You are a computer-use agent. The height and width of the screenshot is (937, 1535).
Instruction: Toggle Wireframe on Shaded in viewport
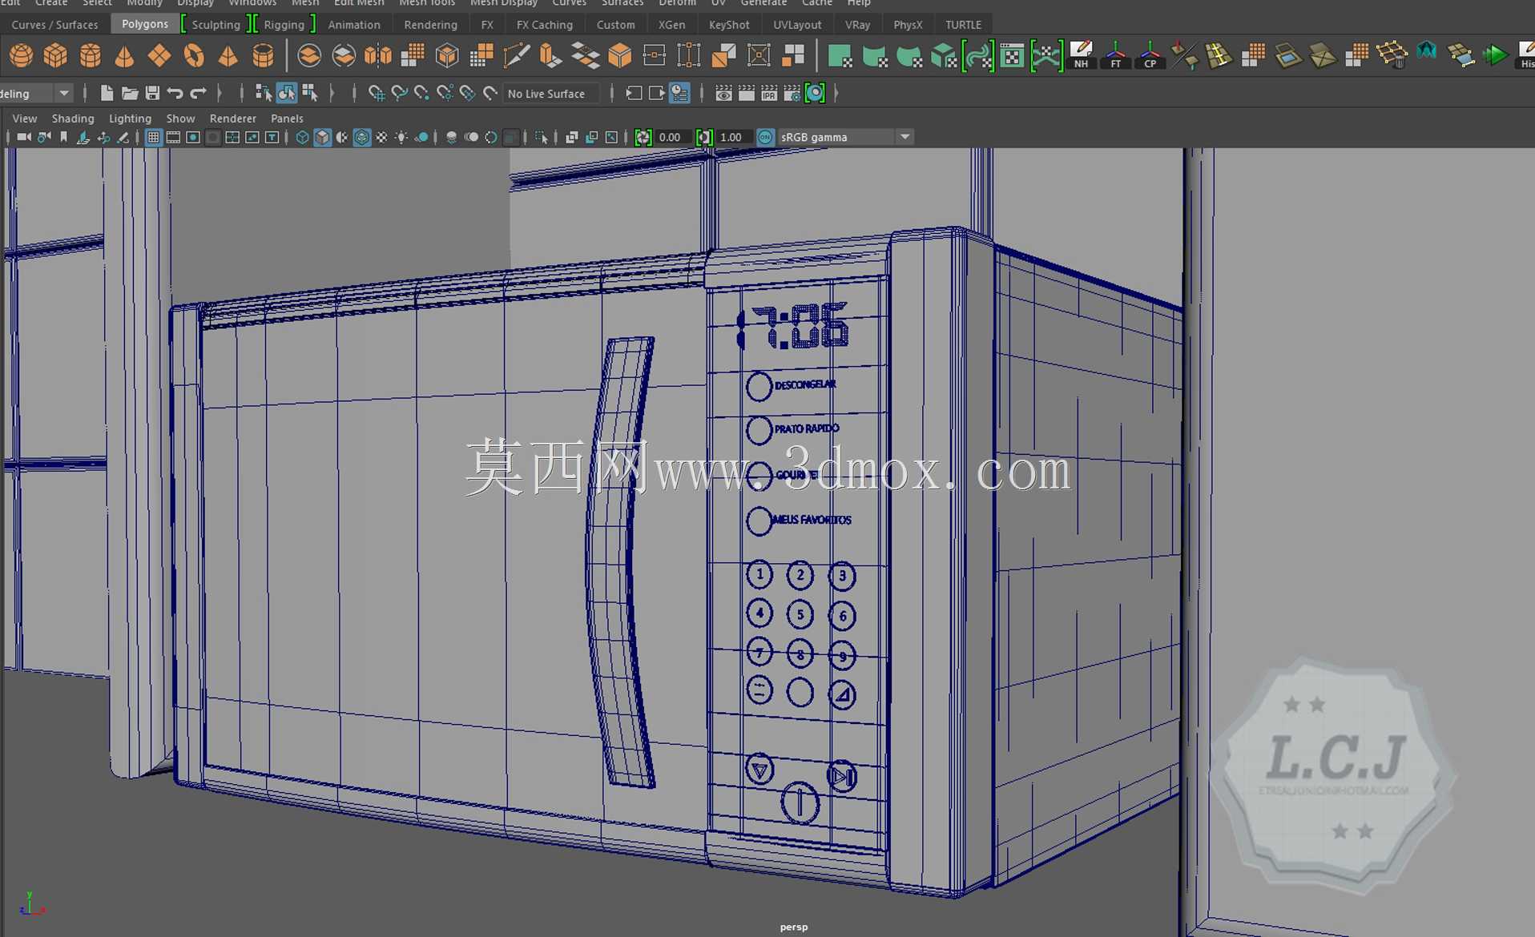(x=362, y=138)
